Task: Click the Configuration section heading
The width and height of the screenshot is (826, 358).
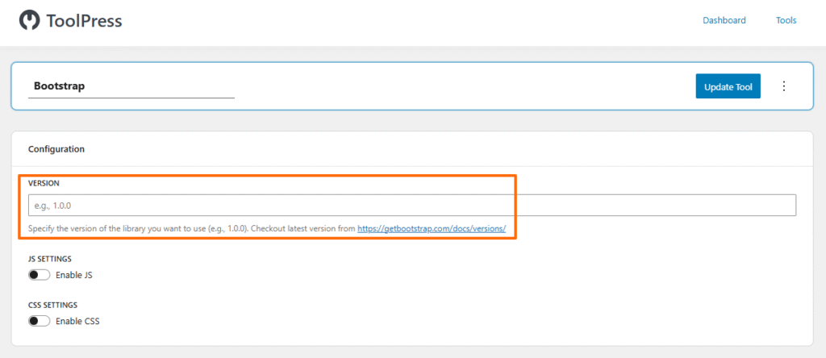Action: click(x=56, y=149)
